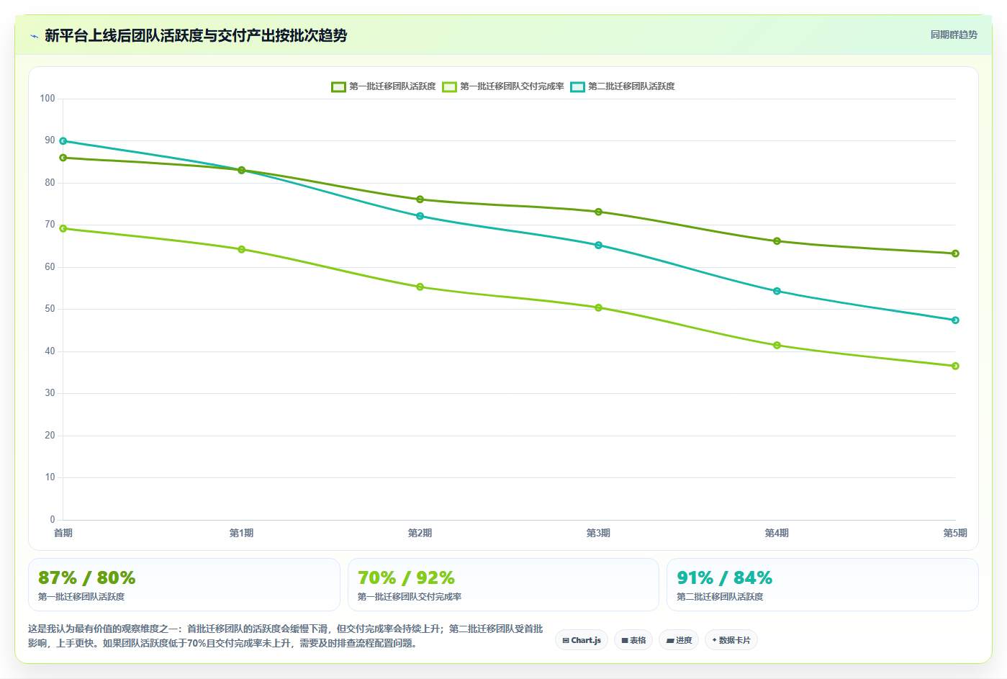
Task: Click the title 新平台上线后团队活跃度与交付产出按批次趋势
Action: [196, 35]
